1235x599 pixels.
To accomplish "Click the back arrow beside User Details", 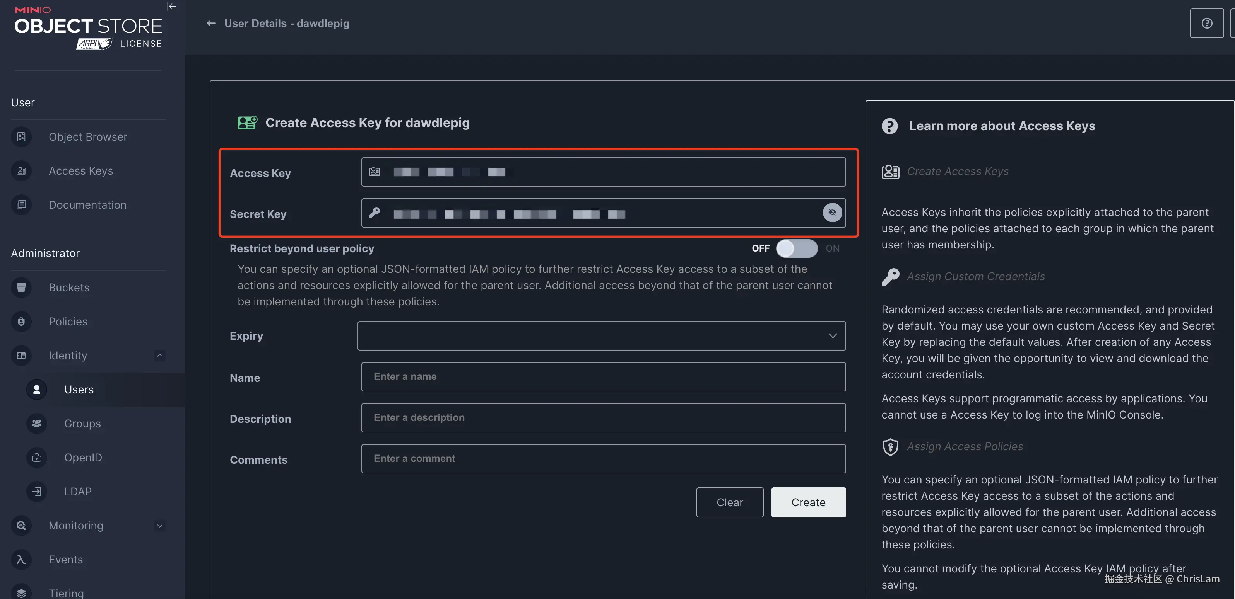I will (x=211, y=24).
